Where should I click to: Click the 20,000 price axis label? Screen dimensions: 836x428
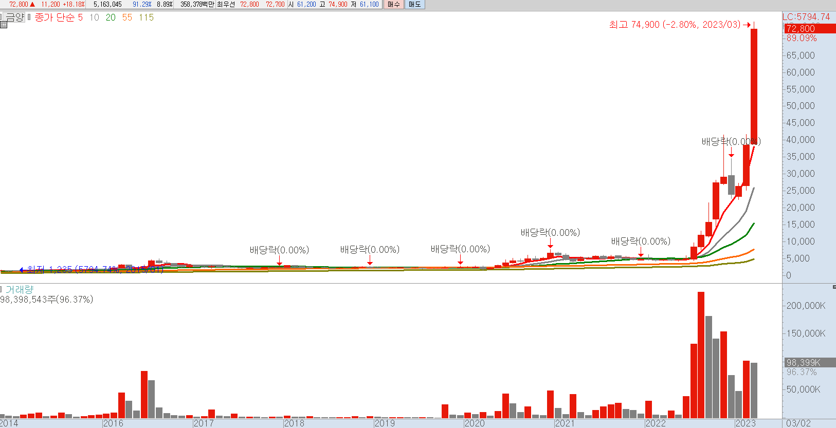[801, 208]
